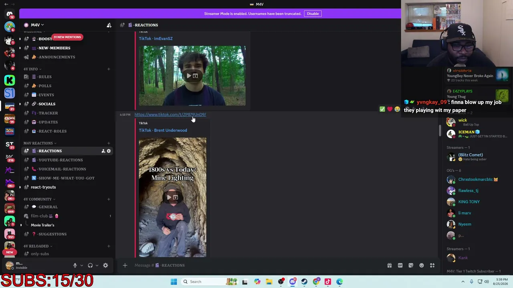Image resolution: width=513 pixels, height=288 pixels.
Task: Open Steam from the taskbar
Action: (x=304, y=282)
